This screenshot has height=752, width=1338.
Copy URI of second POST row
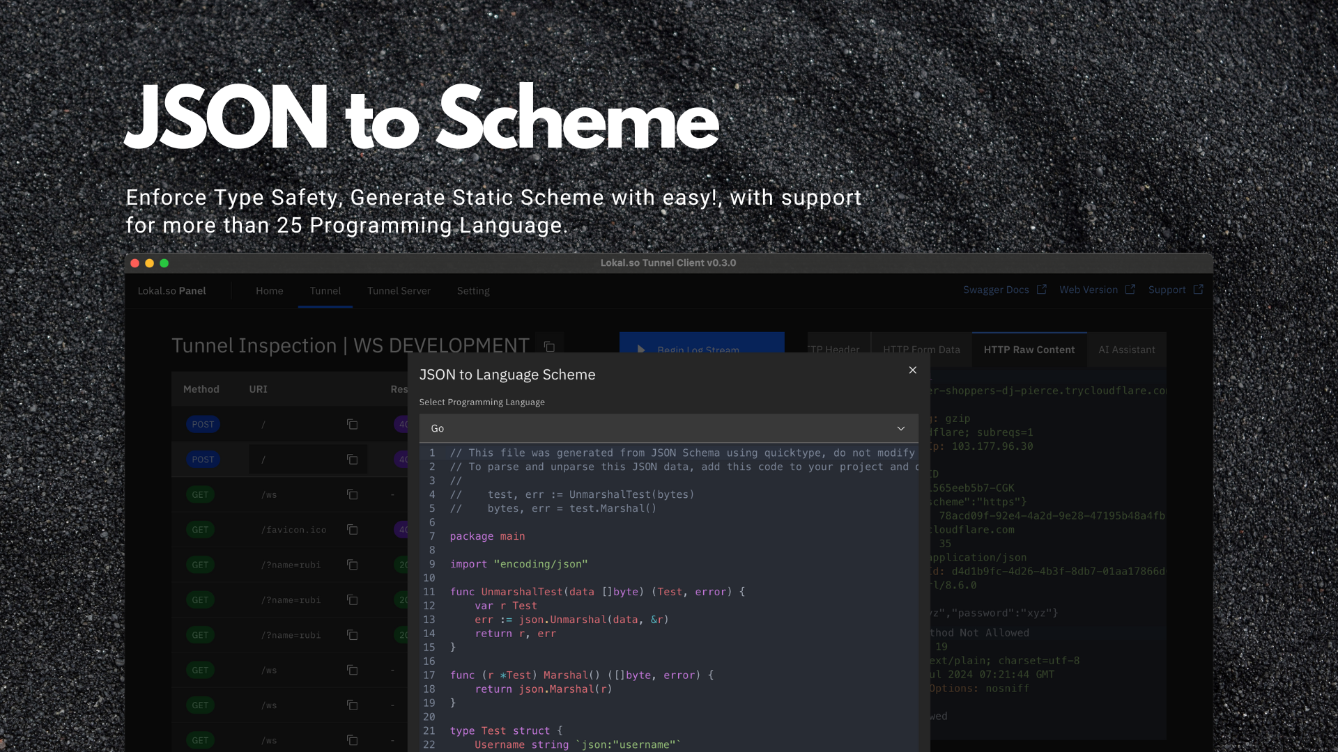coord(352,460)
